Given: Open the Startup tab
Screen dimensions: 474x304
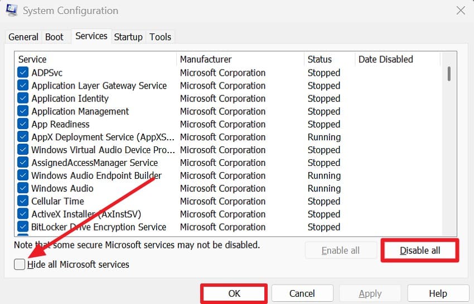Looking at the screenshot, I should [128, 37].
